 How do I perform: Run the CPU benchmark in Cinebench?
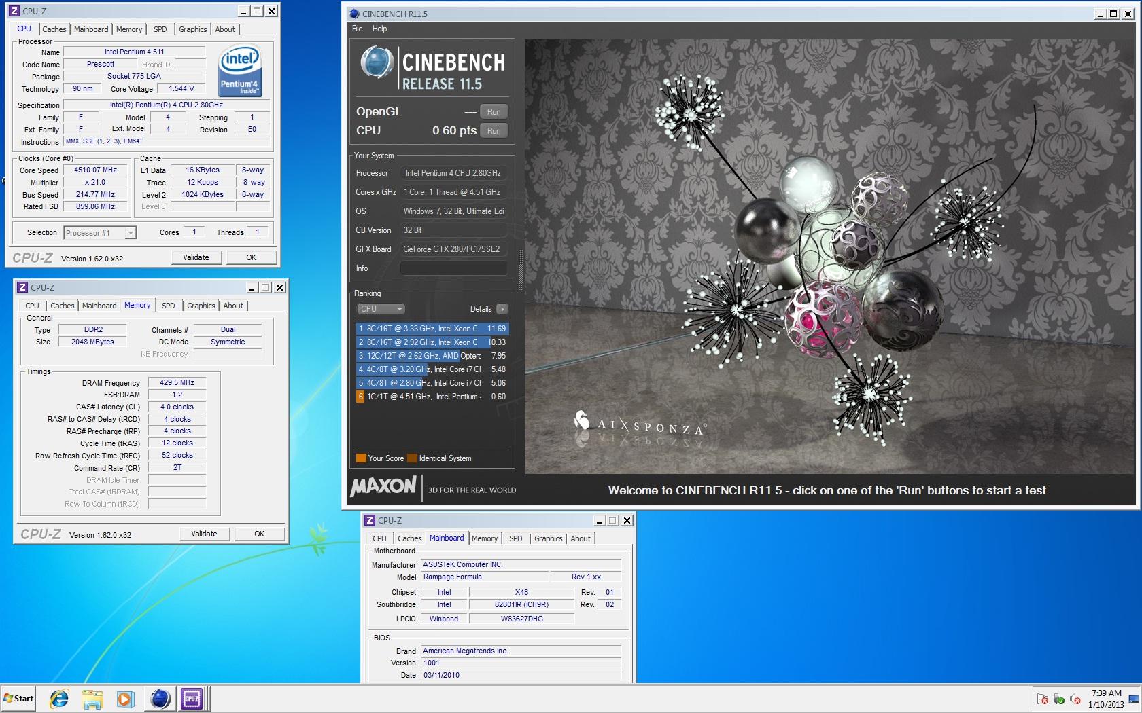(494, 131)
